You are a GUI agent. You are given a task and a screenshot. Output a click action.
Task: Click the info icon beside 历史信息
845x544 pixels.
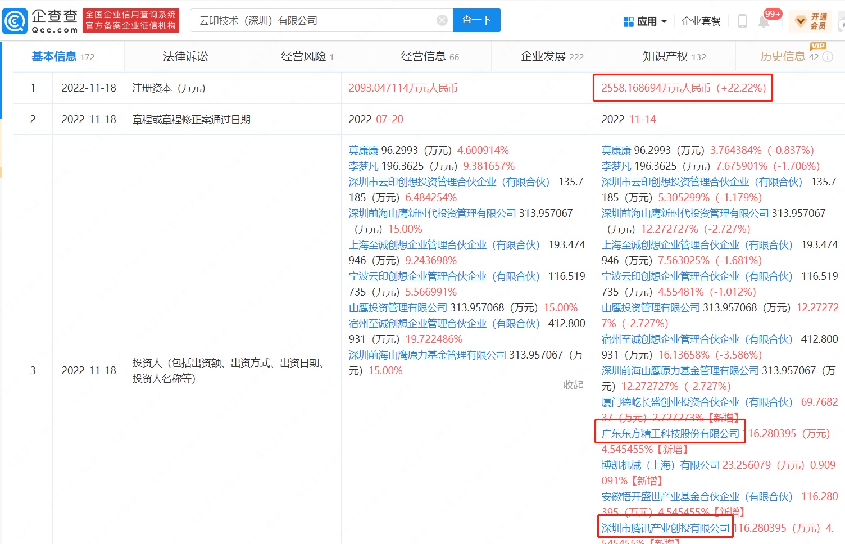click(828, 57)
